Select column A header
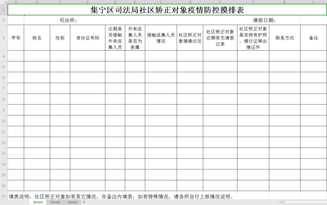327x205 pixels. click(x=16, y=2)
